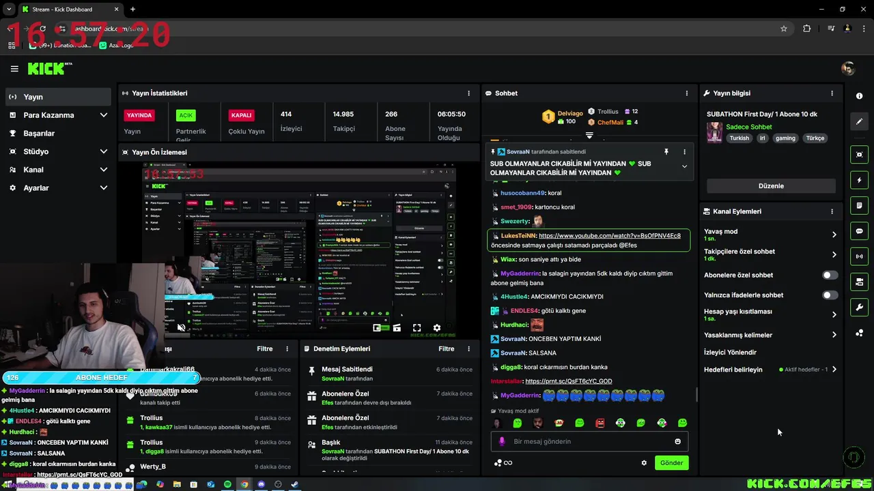
Task: Click the broadcast signal icon in right sidebar
Action: 859,256
